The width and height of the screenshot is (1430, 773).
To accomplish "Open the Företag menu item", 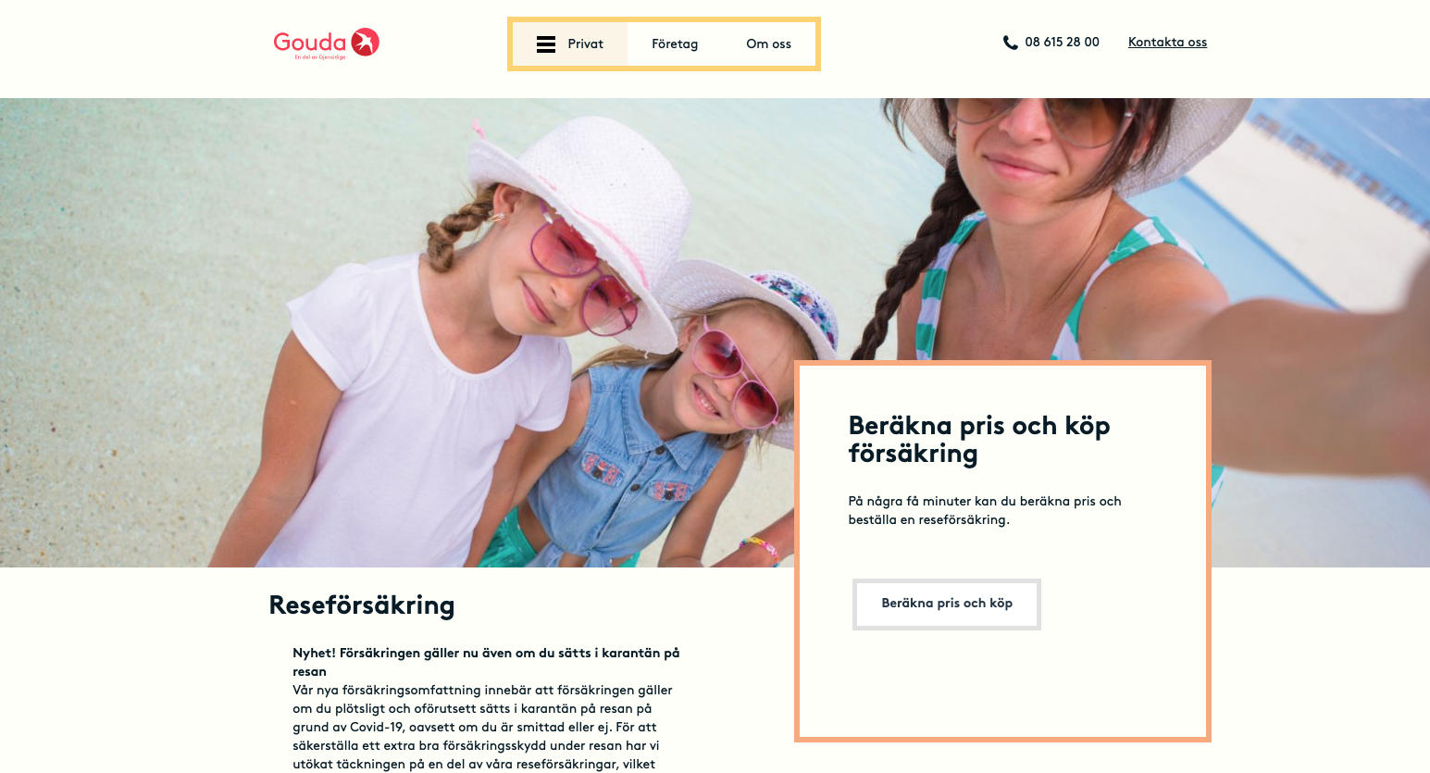I will click(x=675, y=44).
